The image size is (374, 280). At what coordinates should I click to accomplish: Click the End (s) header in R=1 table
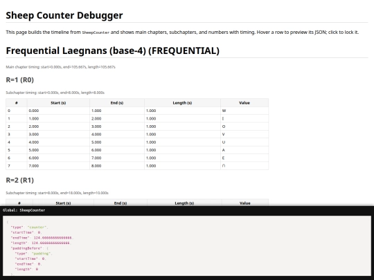(117, 103)
